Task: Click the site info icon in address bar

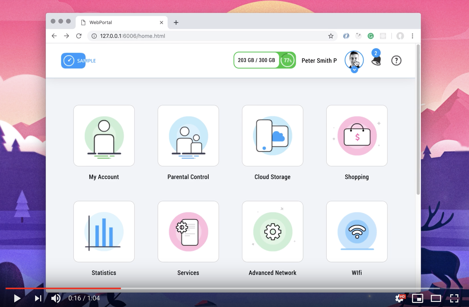Action: click(x=94, y=36)
